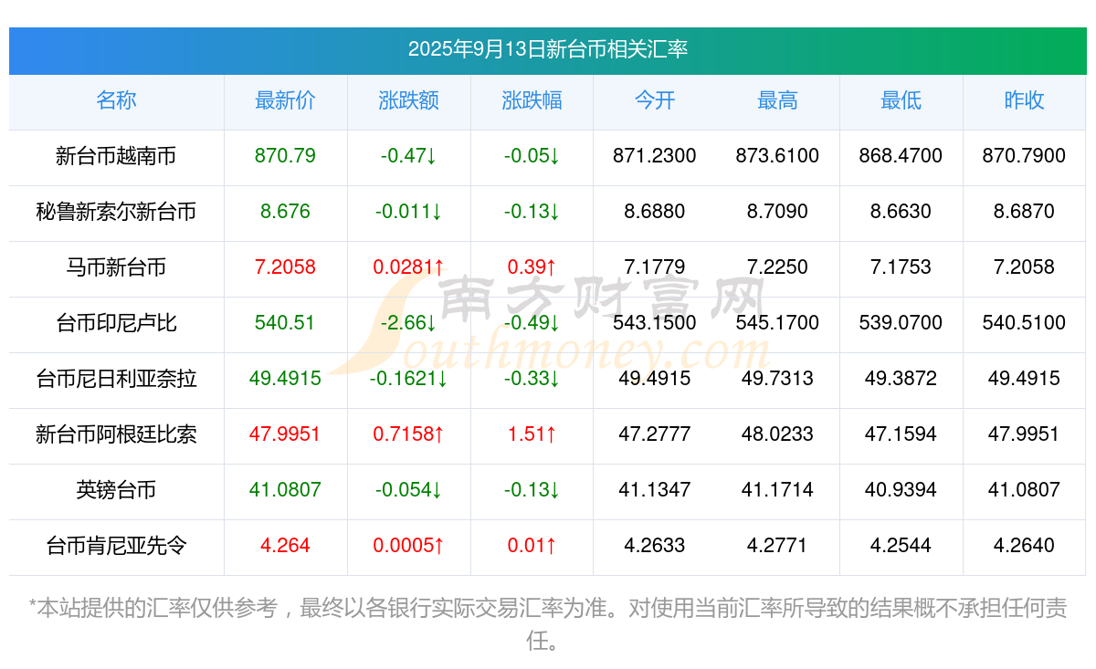
Task: Select the 英镑台币 row name
Action: pos(116,490)
